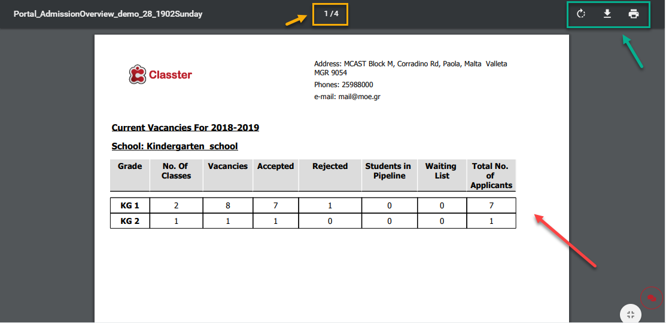Click the Phones: 25988000 line
This screenshot has height=323, width=666.
(x=343, y=84)
